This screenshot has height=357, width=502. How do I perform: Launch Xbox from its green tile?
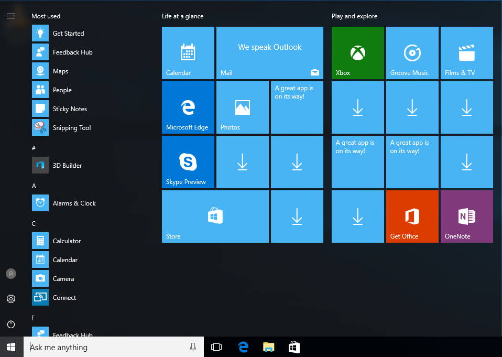pyautogui.click(x=357, y=52)
